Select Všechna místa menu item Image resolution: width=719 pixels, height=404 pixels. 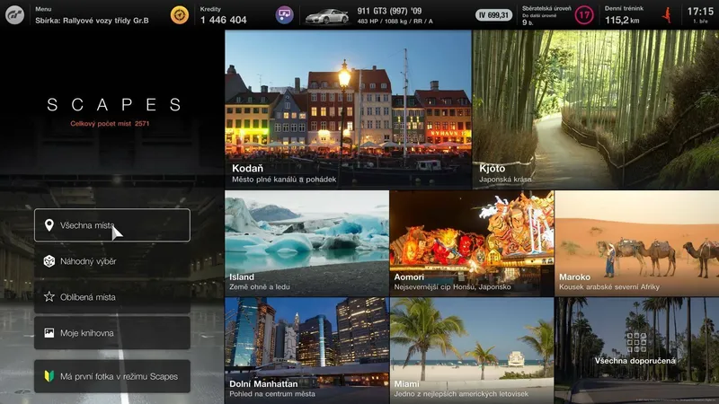point(112,225)
